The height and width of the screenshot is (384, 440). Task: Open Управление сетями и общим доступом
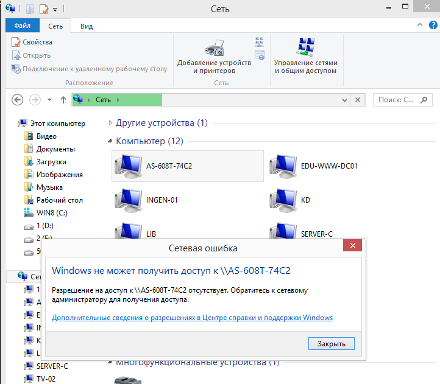305,57
